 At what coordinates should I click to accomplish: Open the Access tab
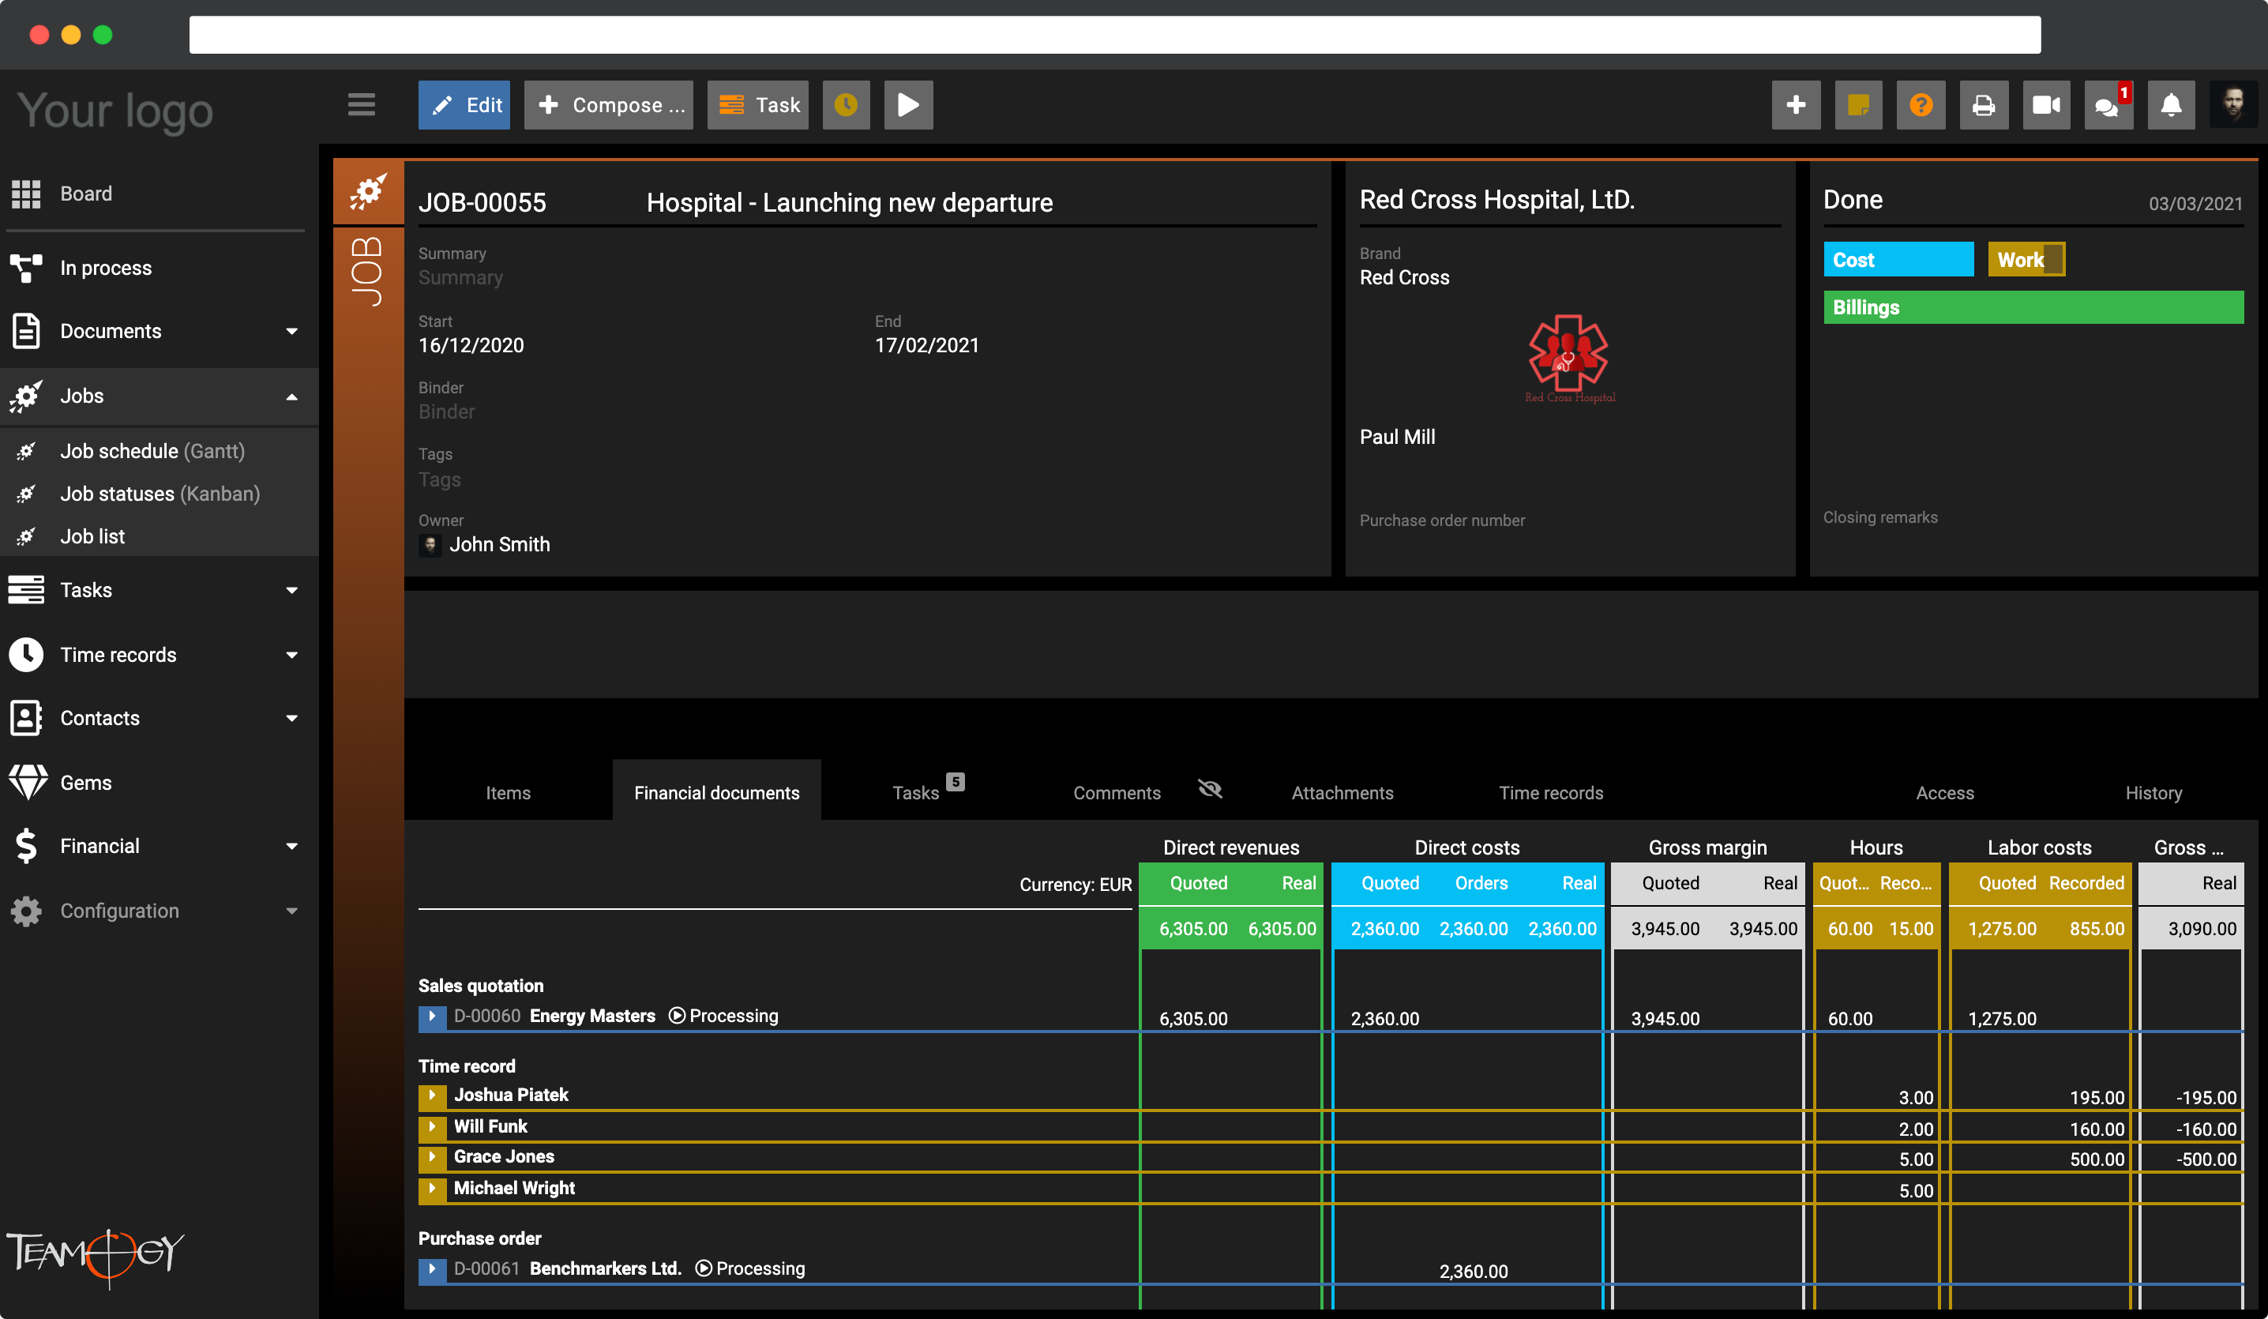pyautogui.click(x=1945, y=792)
